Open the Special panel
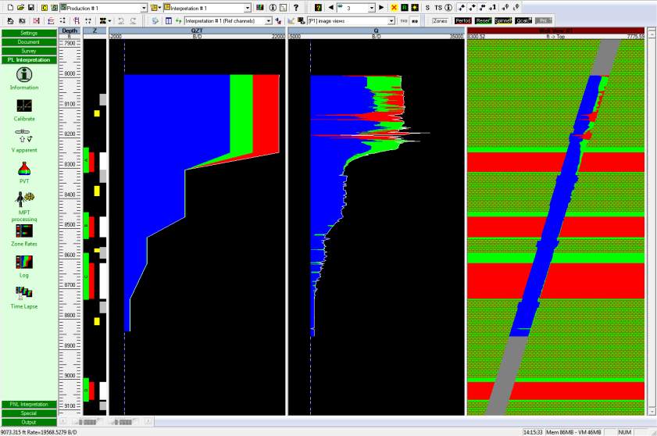 coord(29,413)
